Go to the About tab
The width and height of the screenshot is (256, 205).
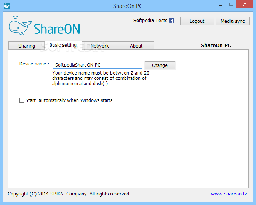point(136,46)
